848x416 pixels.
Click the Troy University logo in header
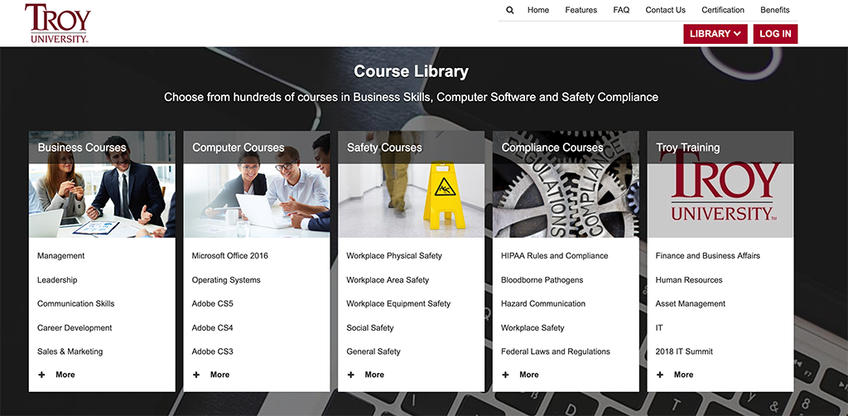pyautogui.click(x=58, y=23)
